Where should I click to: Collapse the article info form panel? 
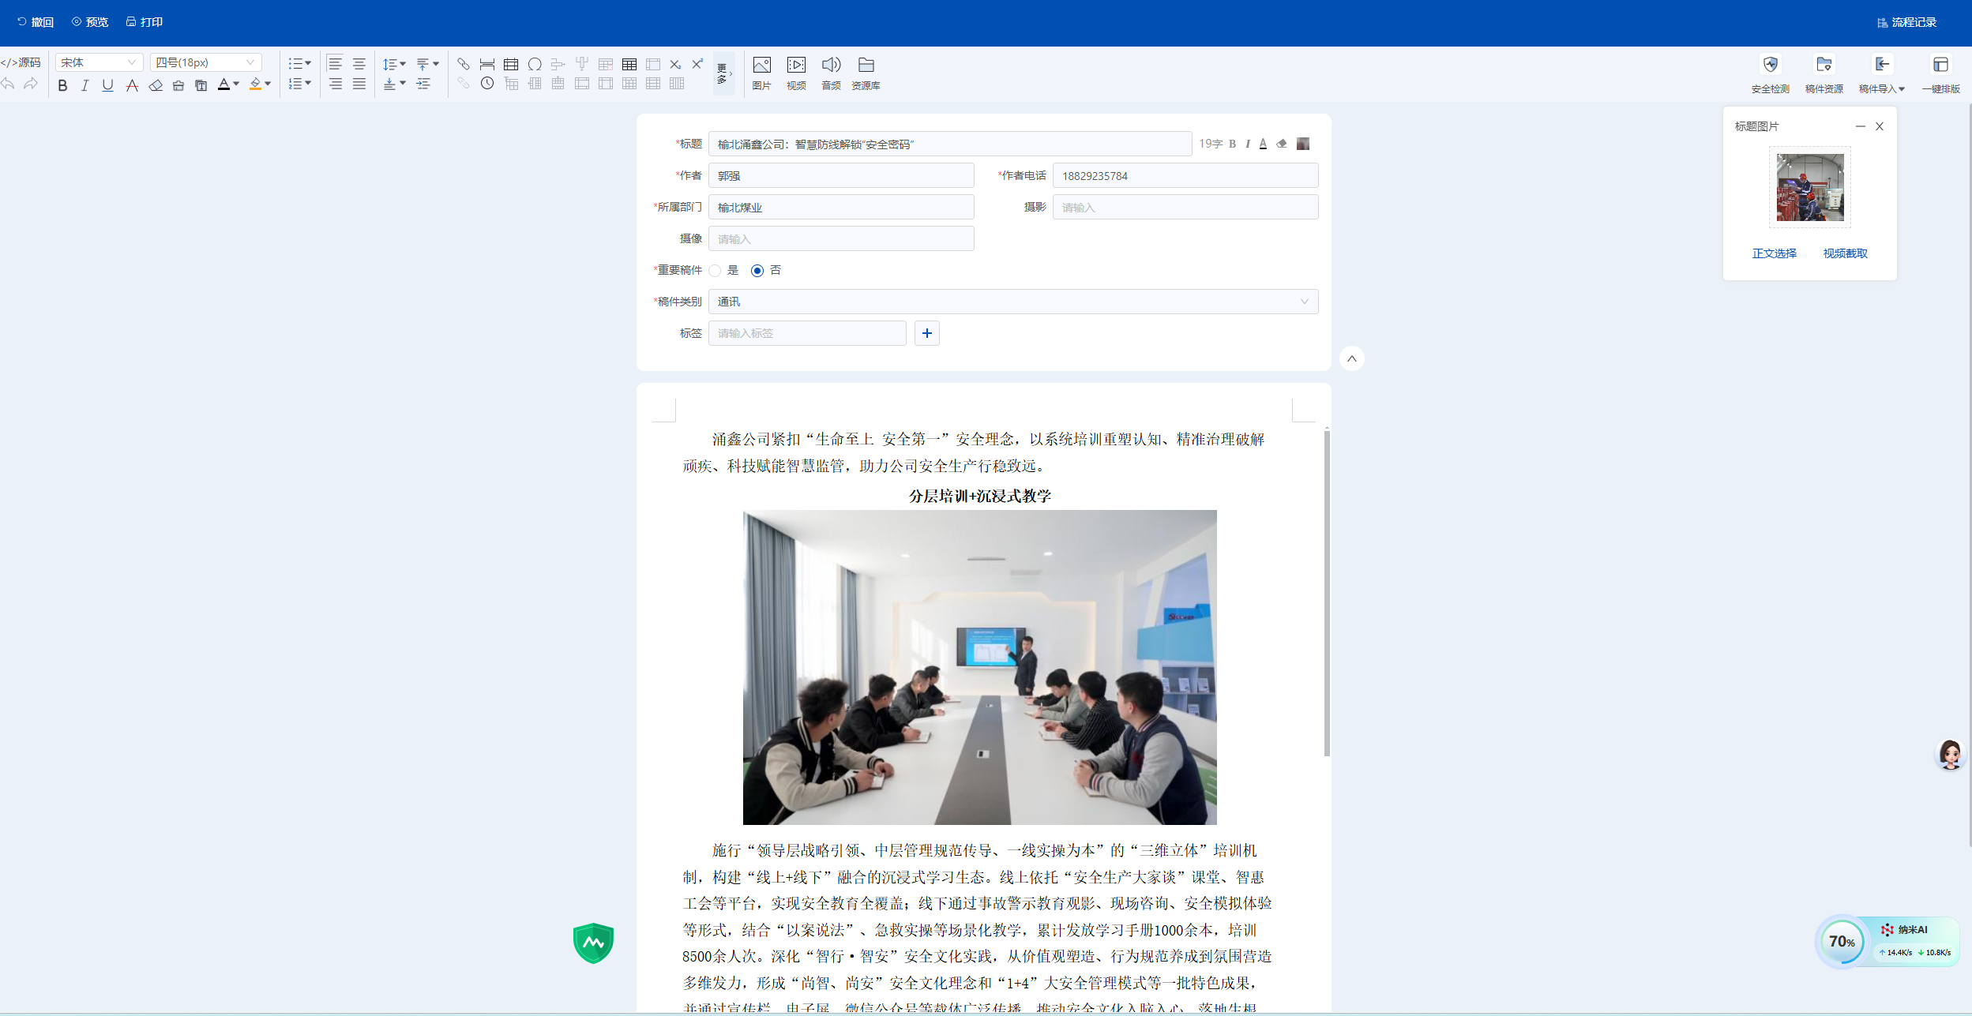click(1351, 358)
